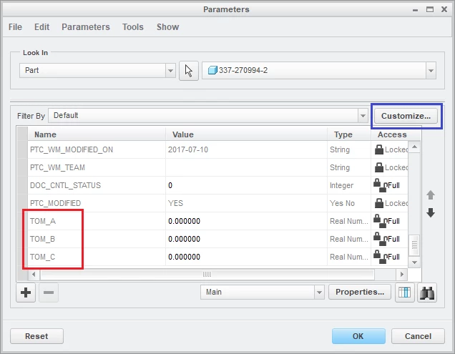Click the DOC_CNTL_STATUS value 0 cell
The image size is (455, 354).
[246, 185]
